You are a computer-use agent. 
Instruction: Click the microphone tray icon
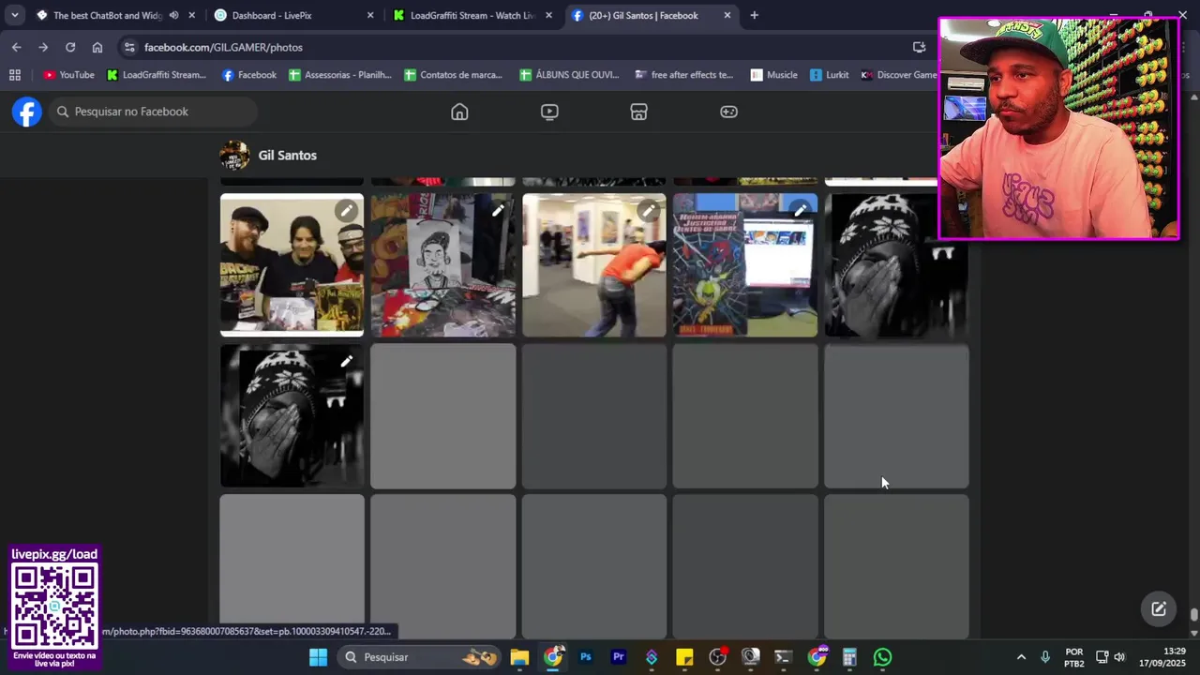pos(1045,657)
